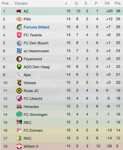Select the FC Den Bosch row
Image resolution: width=123 pixels, height=150 pixels.
point(62,43)
